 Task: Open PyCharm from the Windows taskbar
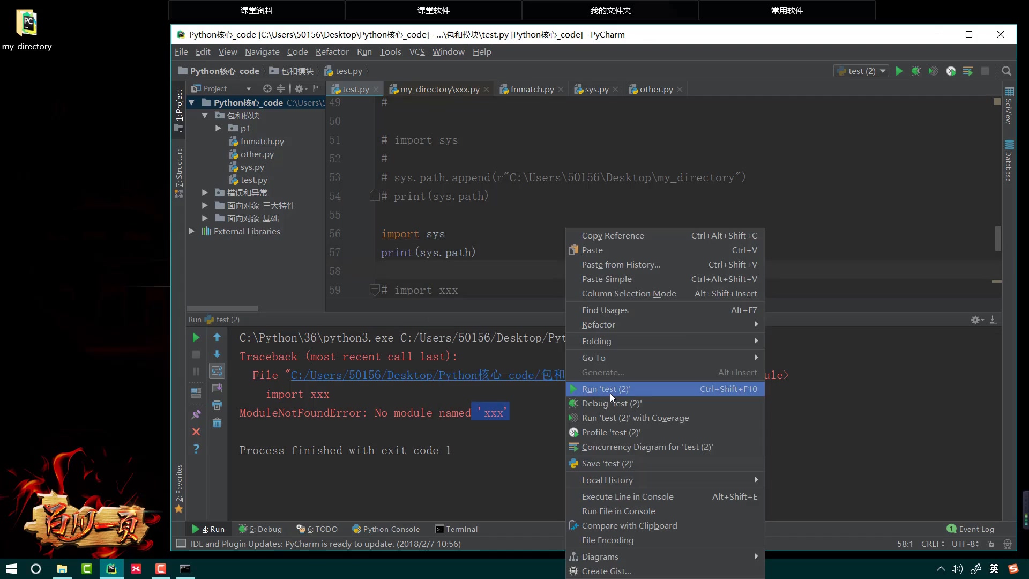tap(111, 569)
